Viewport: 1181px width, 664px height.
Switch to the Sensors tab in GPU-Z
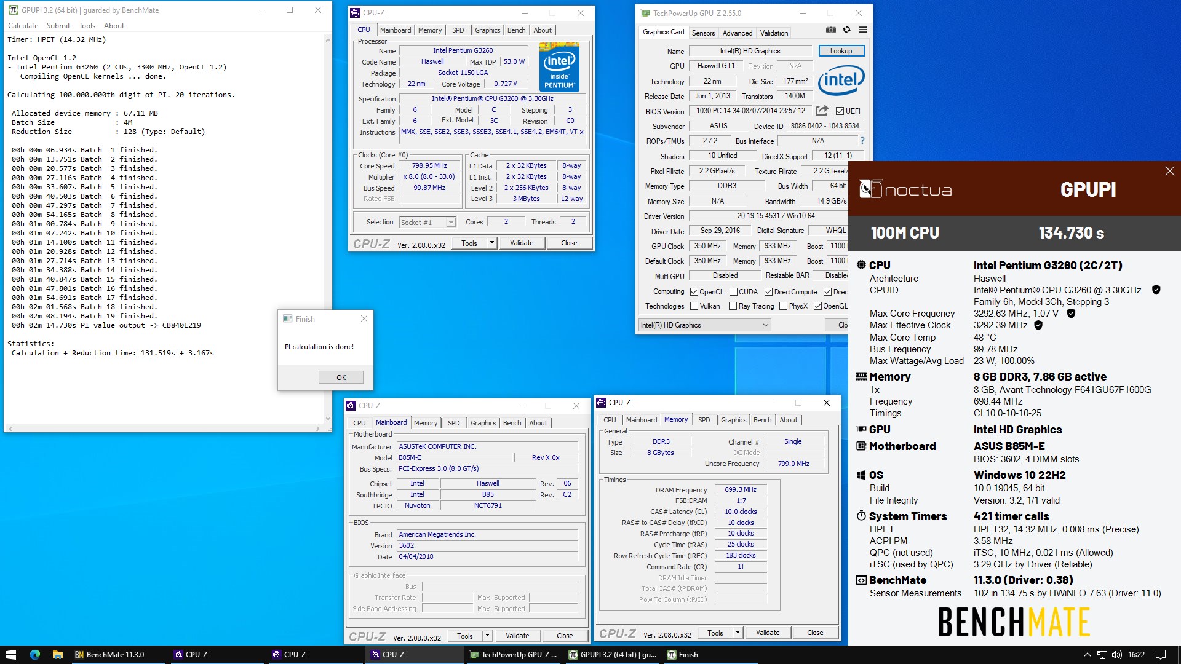click(x=703, y=33)
